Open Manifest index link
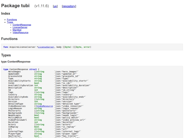 17,30
